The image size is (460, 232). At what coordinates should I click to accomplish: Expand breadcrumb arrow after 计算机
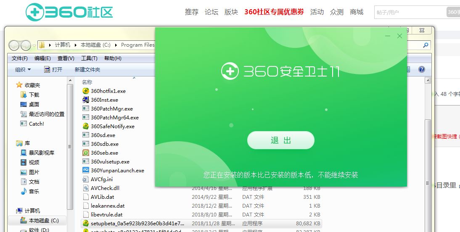point(75,45)
